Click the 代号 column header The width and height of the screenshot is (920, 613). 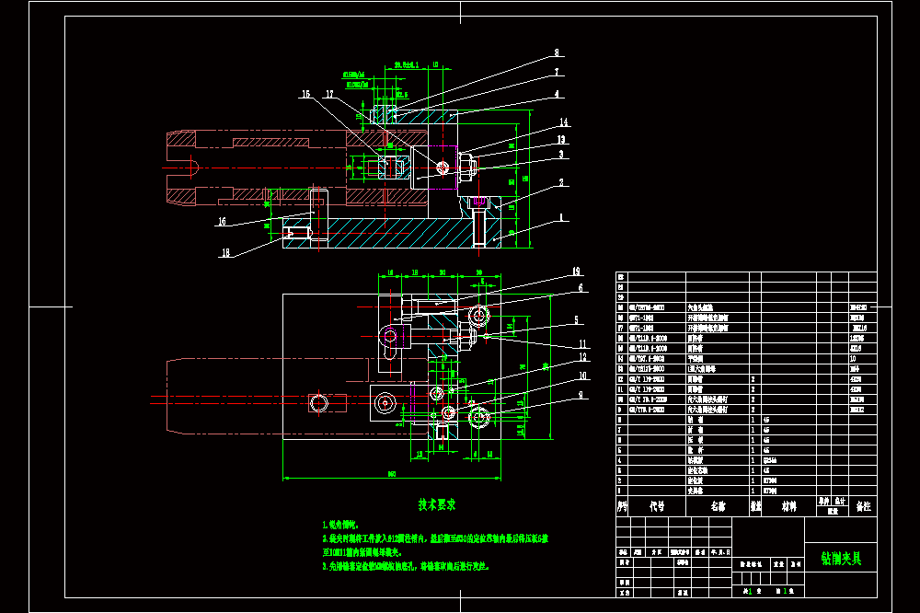pos(657,506)
